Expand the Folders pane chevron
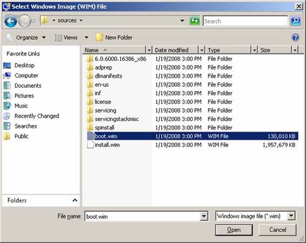The height and width of the screenshot is (243, 306). point(75,200)
